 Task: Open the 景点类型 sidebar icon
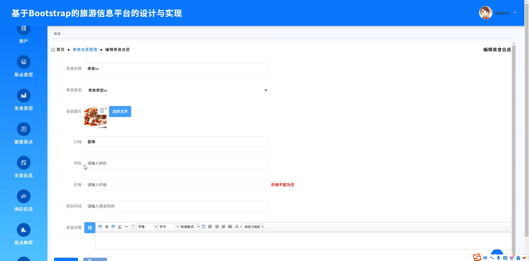coord(24,62)
